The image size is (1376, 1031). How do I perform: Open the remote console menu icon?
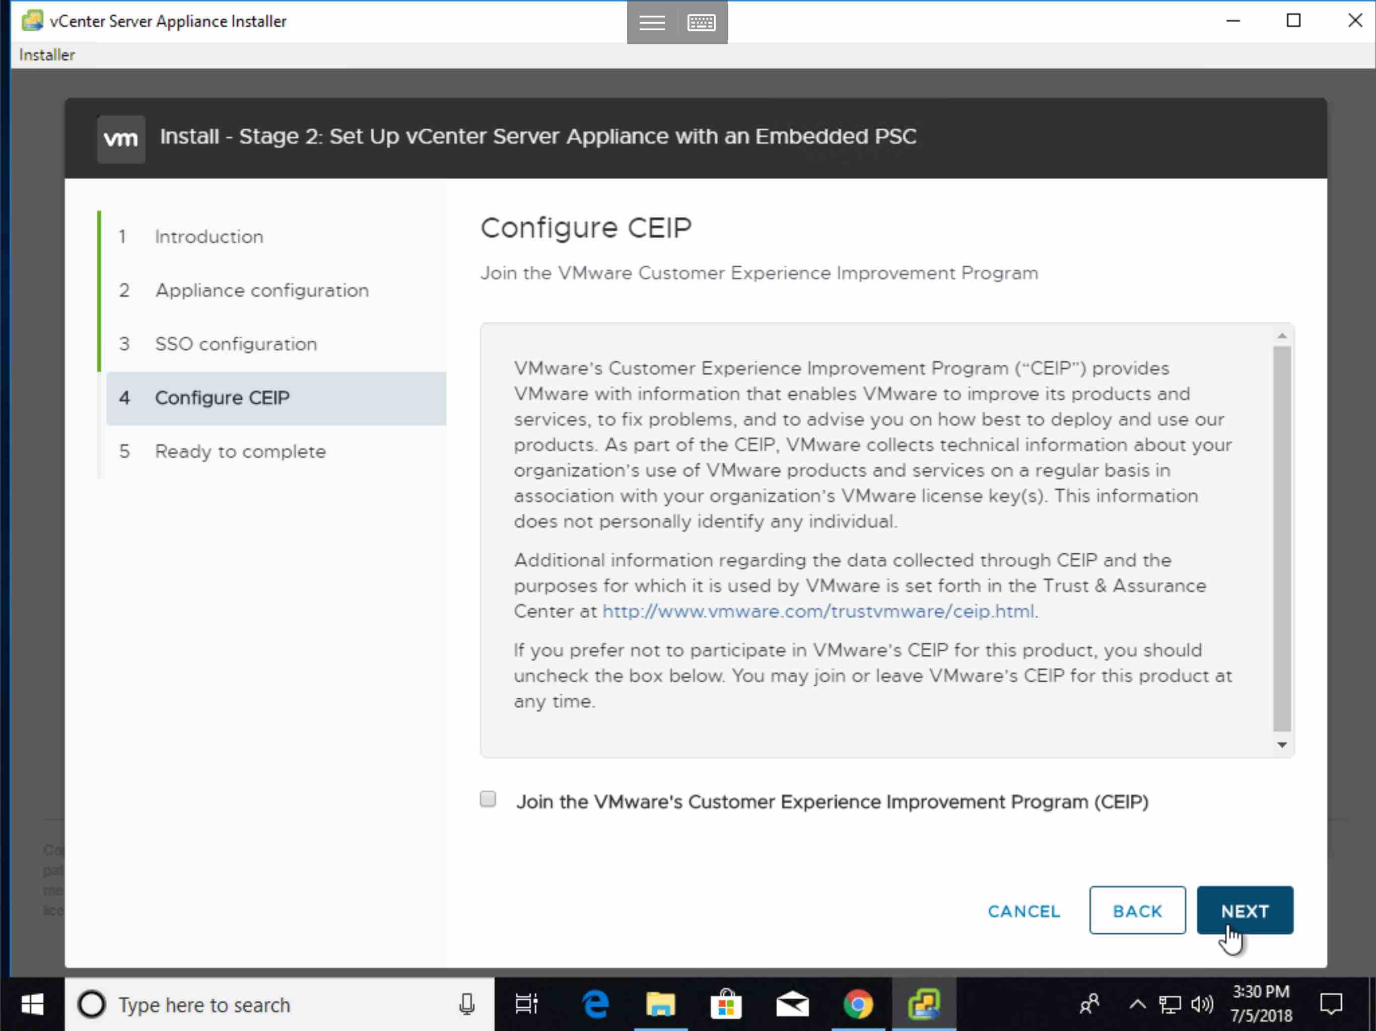pos(651,23)
